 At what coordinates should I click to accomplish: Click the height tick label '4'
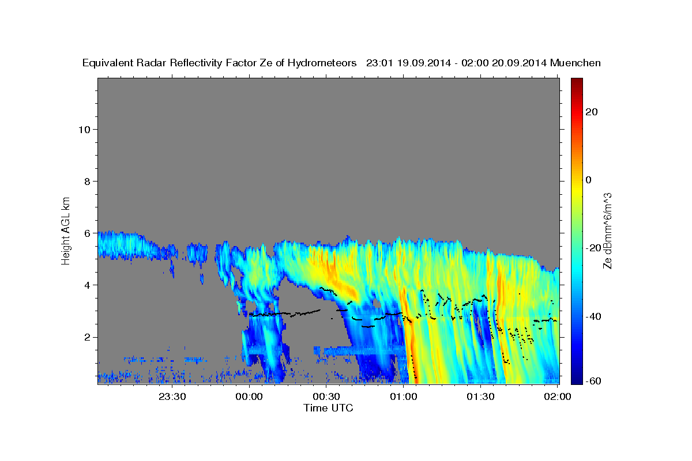pyautogui.click(x=87, y=285)
